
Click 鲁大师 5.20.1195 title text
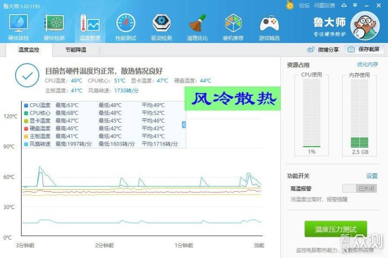pyautogui.click(x=21, y=6)
